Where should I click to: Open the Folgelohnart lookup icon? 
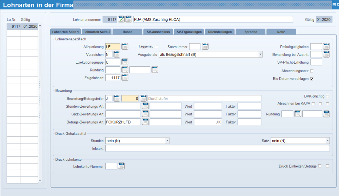[x=125, y=78]
